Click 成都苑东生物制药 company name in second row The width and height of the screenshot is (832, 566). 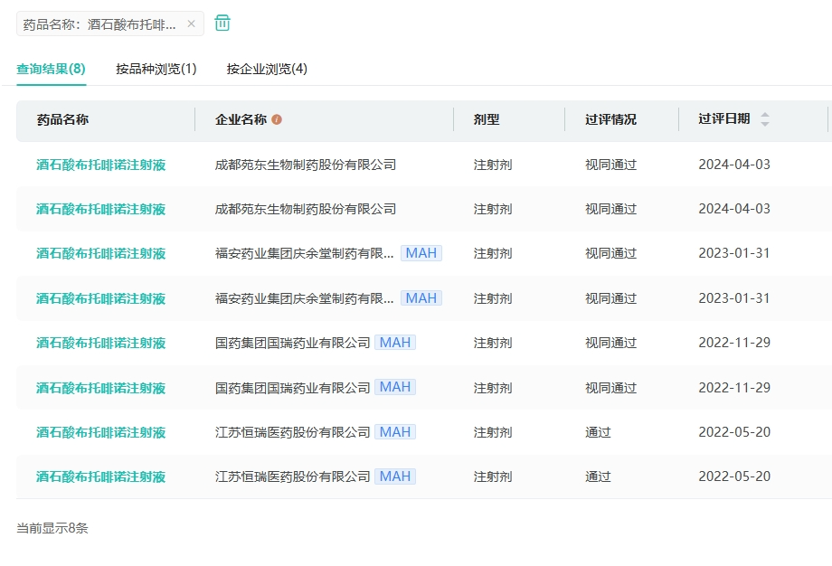pyautogui.click(x=306, y=209)
